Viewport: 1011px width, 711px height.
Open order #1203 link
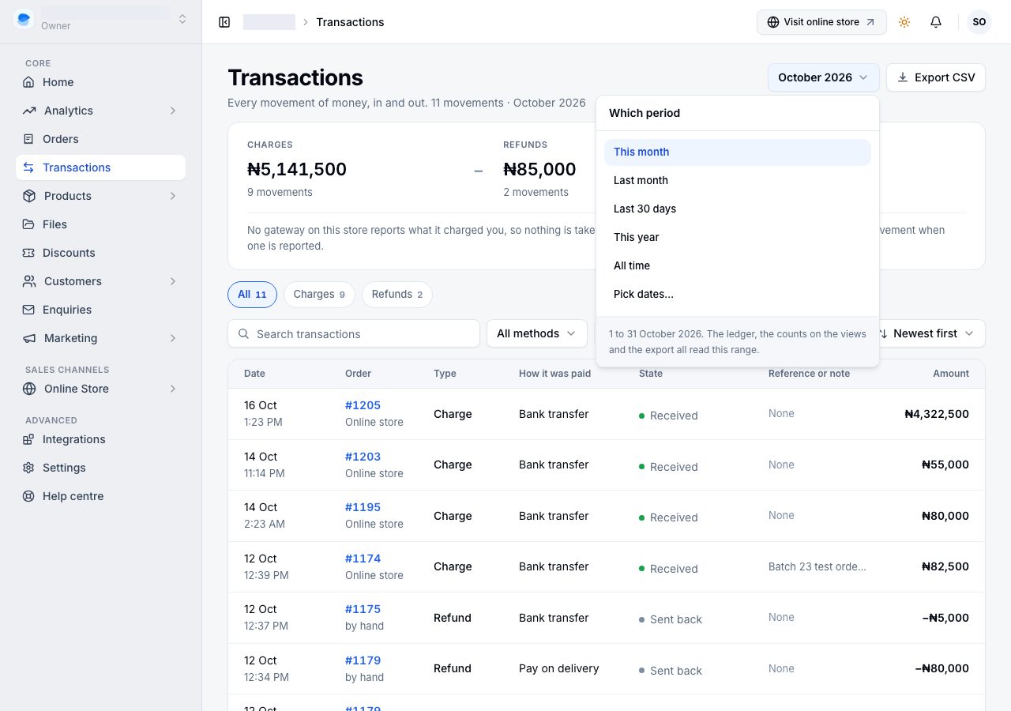pyautogui.click(x=363, y=457)
